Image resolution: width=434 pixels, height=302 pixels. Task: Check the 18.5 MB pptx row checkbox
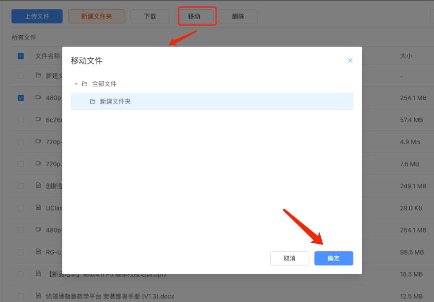21,274
